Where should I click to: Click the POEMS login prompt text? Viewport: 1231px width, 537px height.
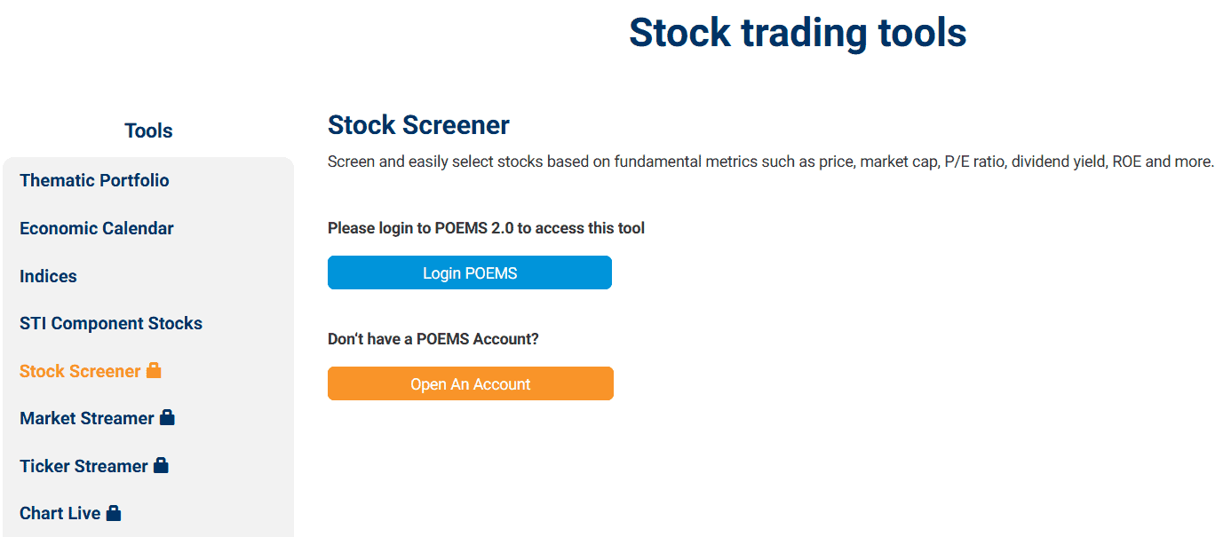pos(486,227)
